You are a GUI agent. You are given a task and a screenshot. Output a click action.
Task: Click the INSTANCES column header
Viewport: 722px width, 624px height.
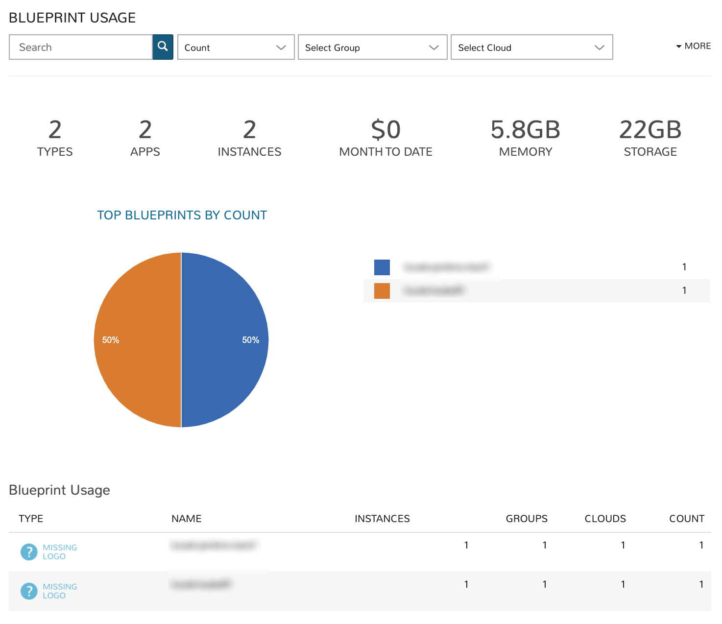pos(382,518)
